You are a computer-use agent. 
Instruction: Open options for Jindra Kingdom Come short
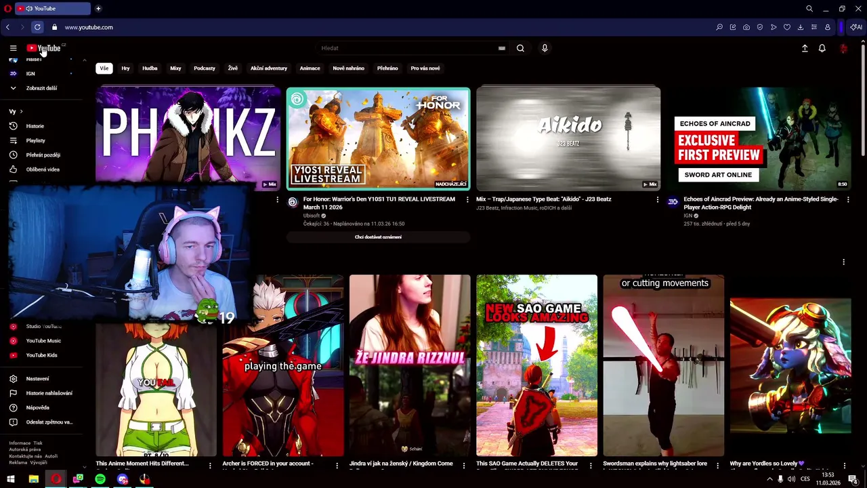pos(464,466)
